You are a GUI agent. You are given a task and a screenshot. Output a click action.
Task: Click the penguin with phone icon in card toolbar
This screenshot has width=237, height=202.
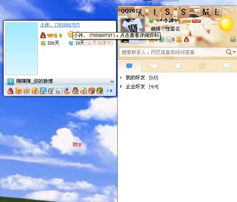(x=75, y=91)
